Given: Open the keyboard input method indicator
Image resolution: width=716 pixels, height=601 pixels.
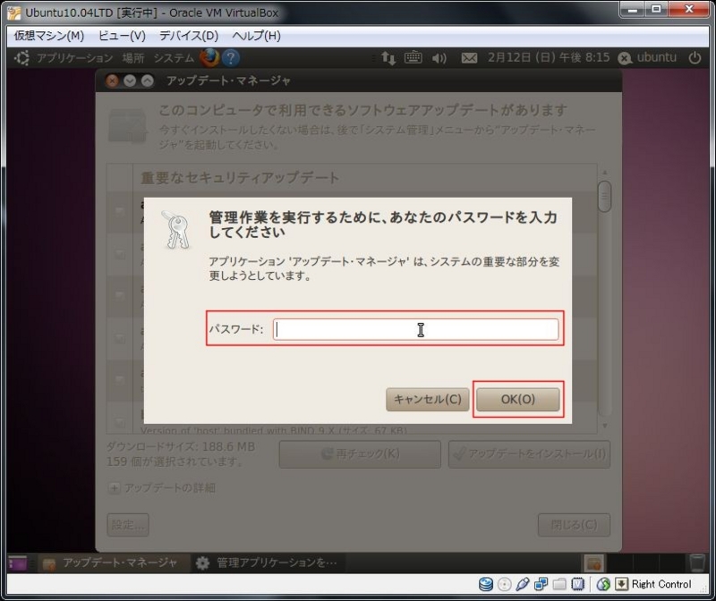Looking at the screenshot, I should [x=413, y=57].
